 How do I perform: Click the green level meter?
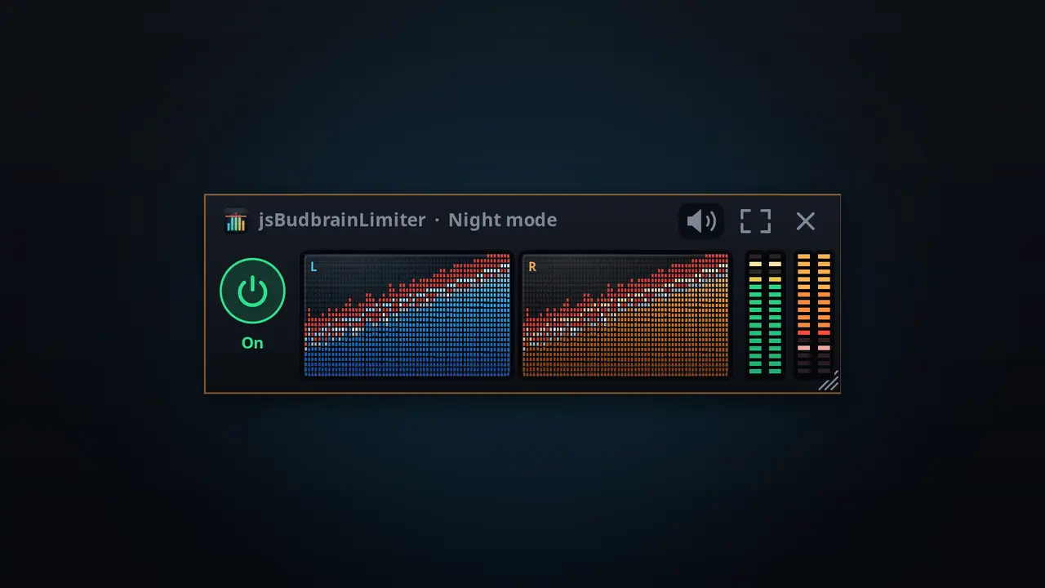[765, 315]
